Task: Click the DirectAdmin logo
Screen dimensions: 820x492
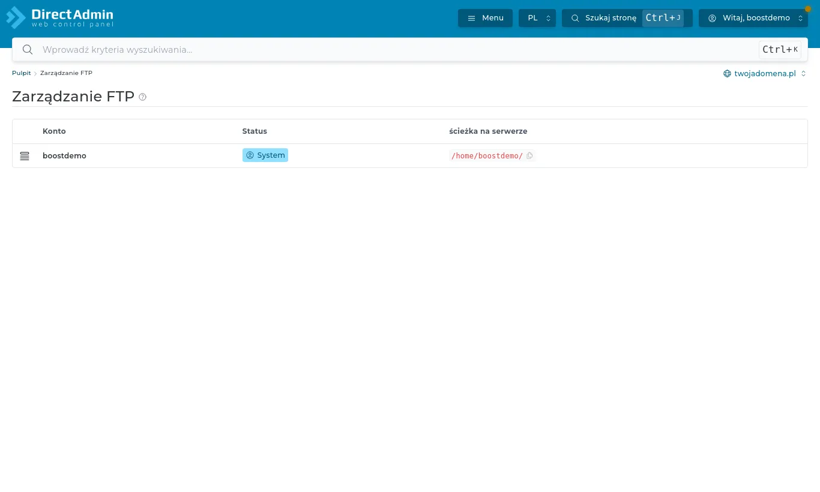Action: [59, 17]
